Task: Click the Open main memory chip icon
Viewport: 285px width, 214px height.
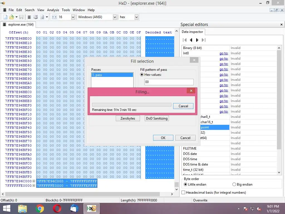Action: [x=29, y=17]
